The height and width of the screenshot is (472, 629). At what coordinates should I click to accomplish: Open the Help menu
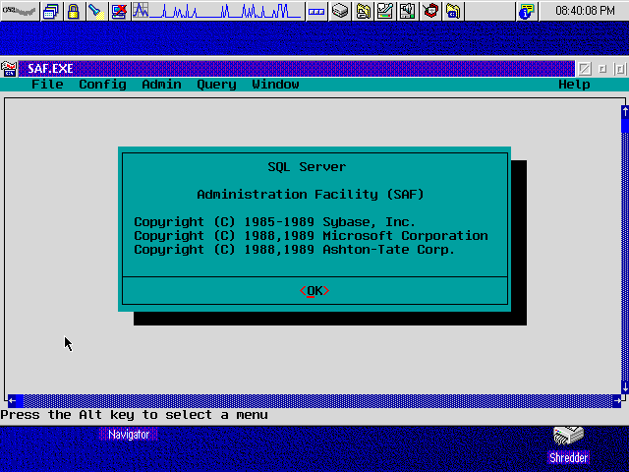point(574,85)
